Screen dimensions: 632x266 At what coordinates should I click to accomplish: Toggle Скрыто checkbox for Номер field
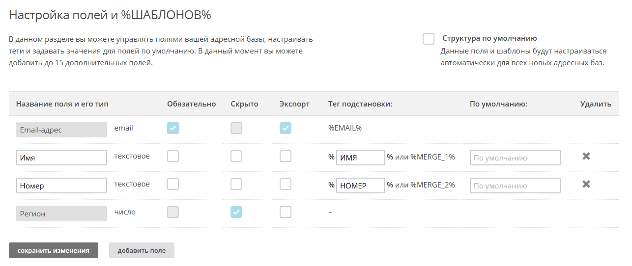[236, 185]
